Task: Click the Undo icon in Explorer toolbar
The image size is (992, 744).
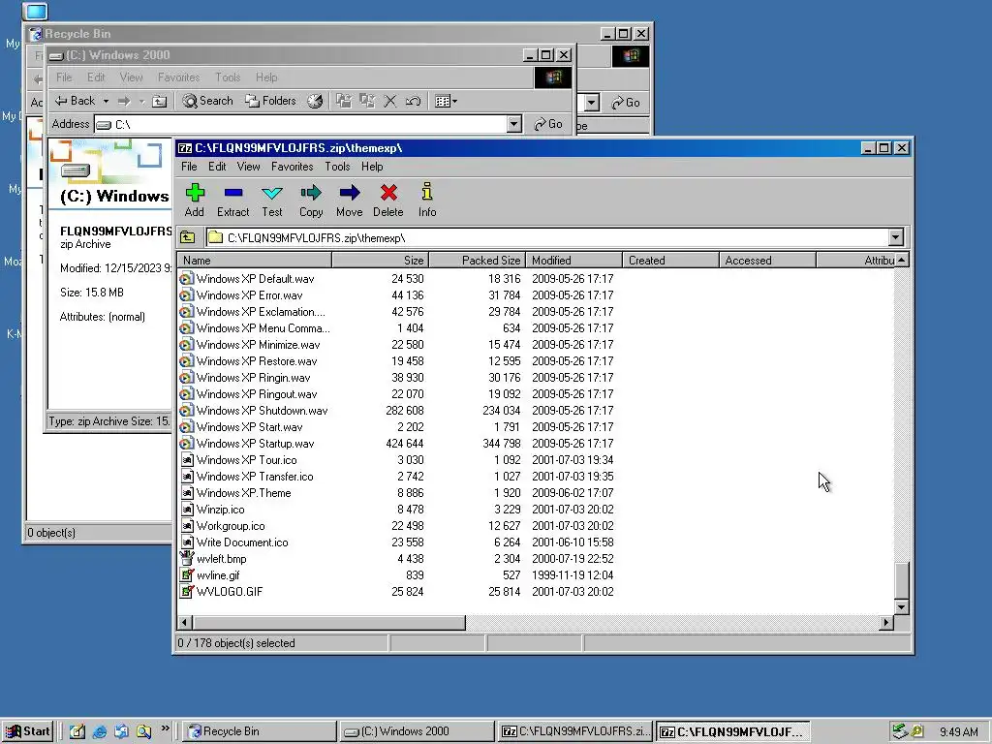Action: tap(413, 101)
